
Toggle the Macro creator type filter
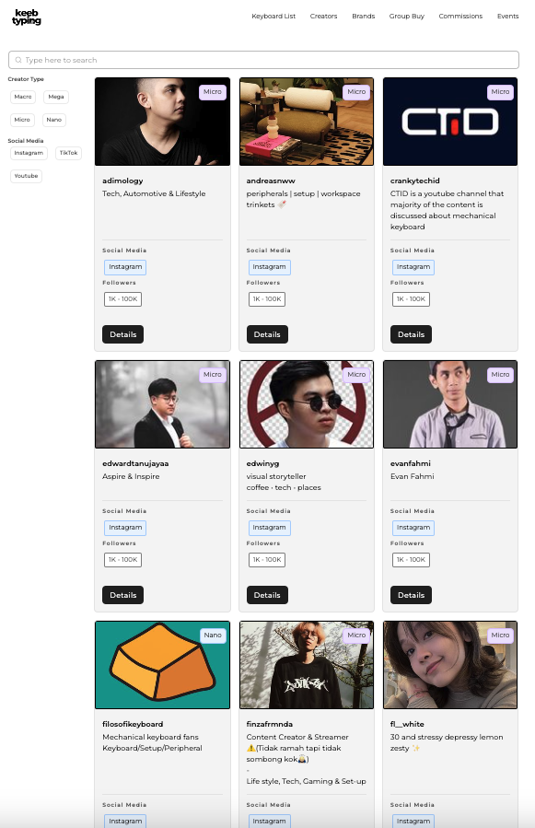(x=23, y=97)
